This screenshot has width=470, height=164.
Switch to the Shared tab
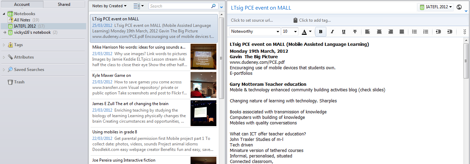tap(64, 4)
